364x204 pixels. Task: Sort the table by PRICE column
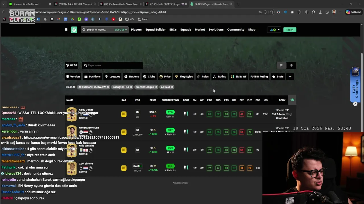coord(153,100)
